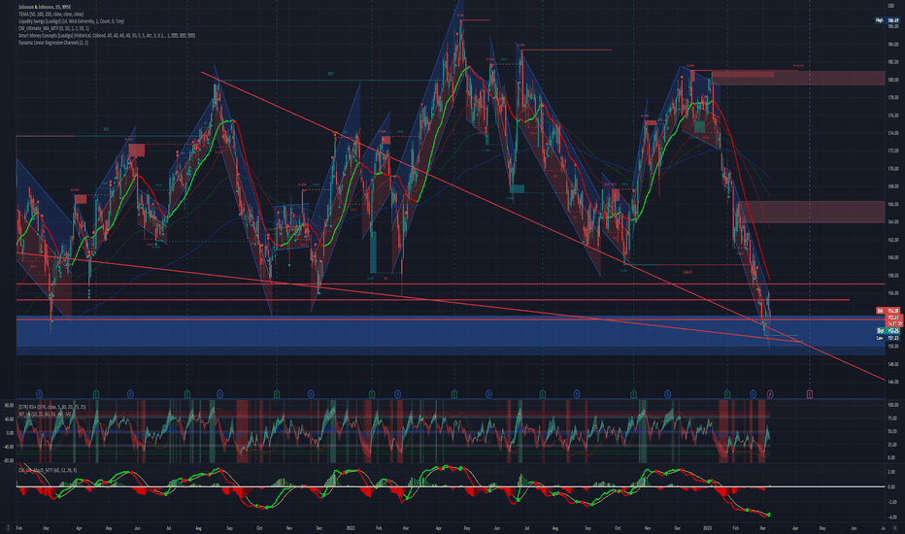905x534 pixels.
Task: Click the 2022 label on time axis
Action: coord(351,528)
